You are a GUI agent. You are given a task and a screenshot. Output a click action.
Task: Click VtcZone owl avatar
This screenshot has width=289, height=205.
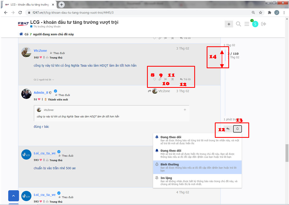pyautogui.click(x=26, y=52)
